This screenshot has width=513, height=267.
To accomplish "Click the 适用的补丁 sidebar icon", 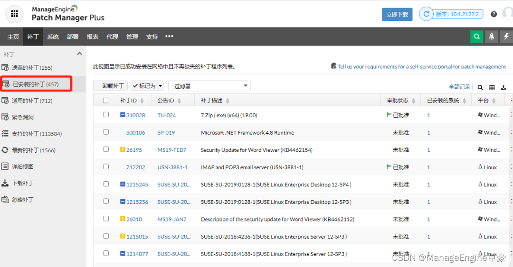I will coord(5,101).
